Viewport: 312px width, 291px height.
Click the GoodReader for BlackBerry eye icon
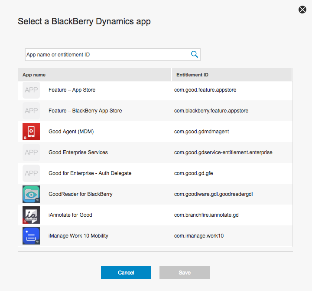[x=31, y=194]
